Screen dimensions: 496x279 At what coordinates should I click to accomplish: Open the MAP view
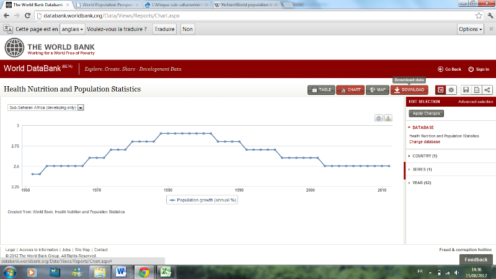378,90
